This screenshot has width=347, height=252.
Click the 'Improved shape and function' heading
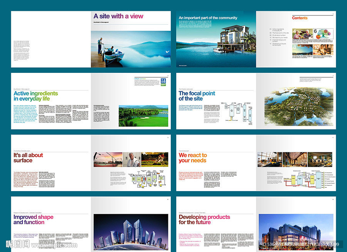[33, 220]
